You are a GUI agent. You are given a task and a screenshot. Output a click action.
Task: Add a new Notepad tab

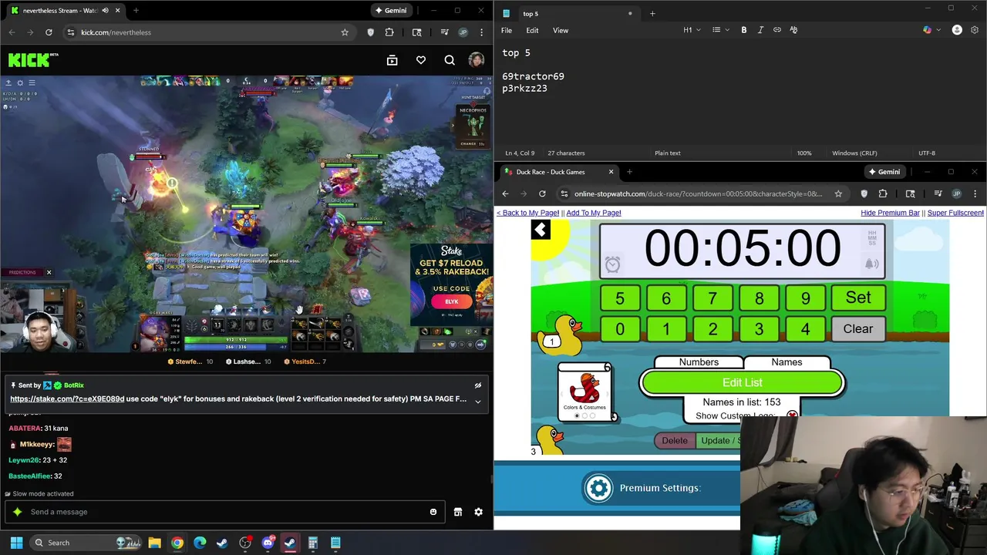(652, 13)
